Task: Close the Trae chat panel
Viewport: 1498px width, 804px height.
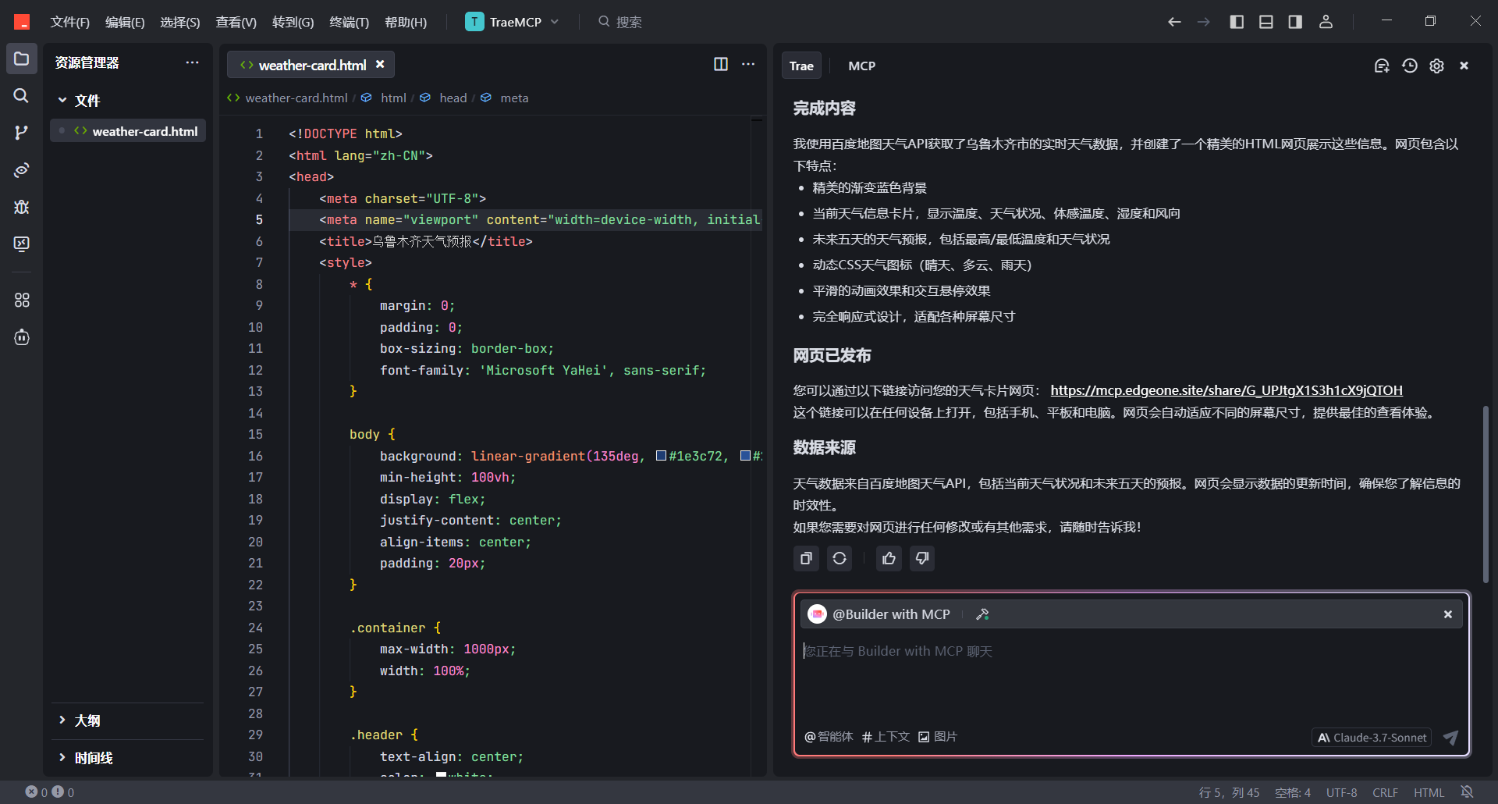Action: 1464,66
